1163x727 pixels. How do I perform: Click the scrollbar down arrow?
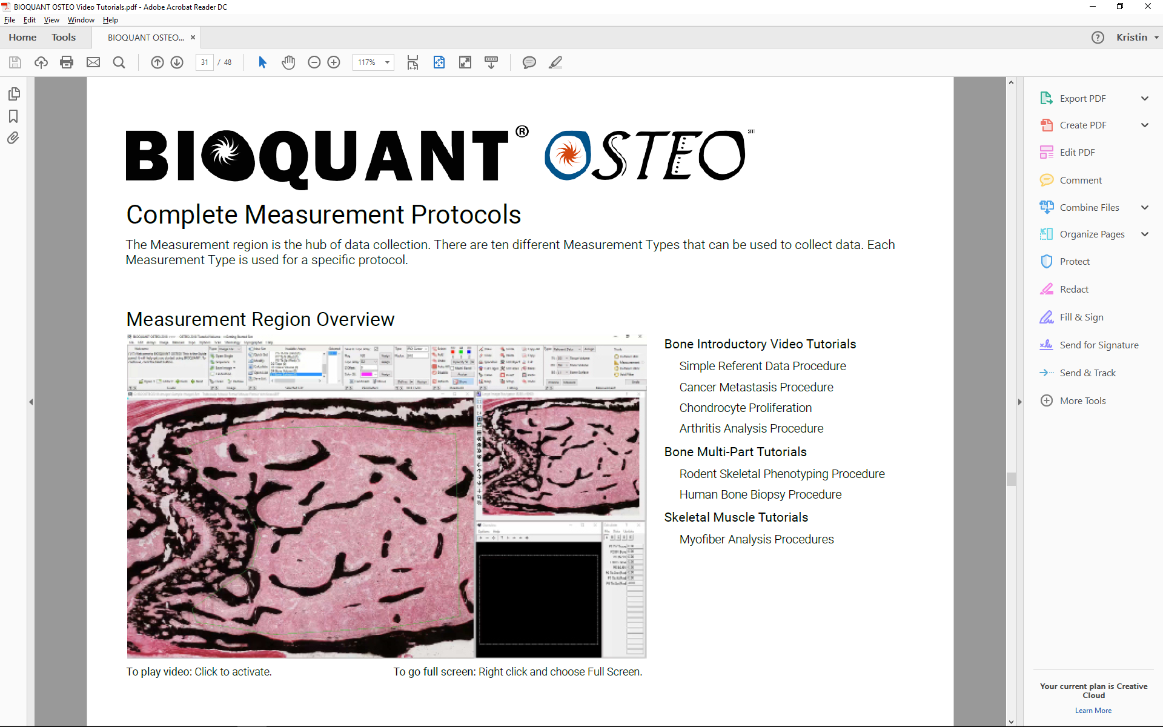click(1011, 722)
